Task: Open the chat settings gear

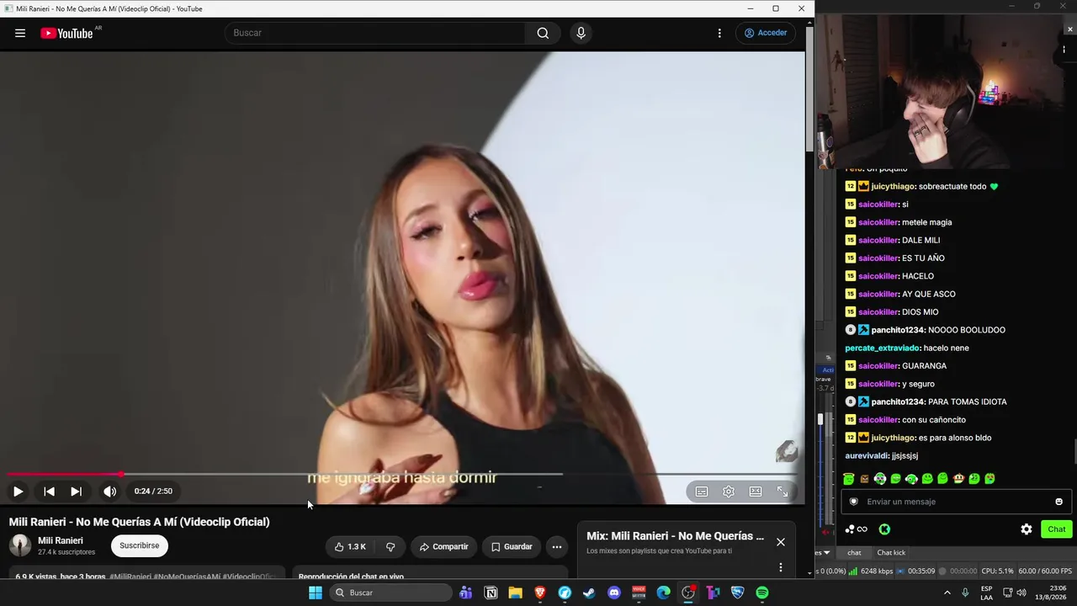Action: point(1027,529)
